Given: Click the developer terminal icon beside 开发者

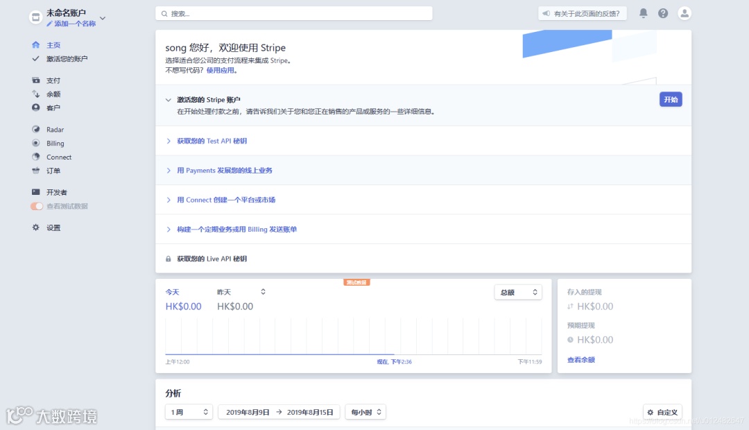Looking at the screenshot, I should click(36, 192).
